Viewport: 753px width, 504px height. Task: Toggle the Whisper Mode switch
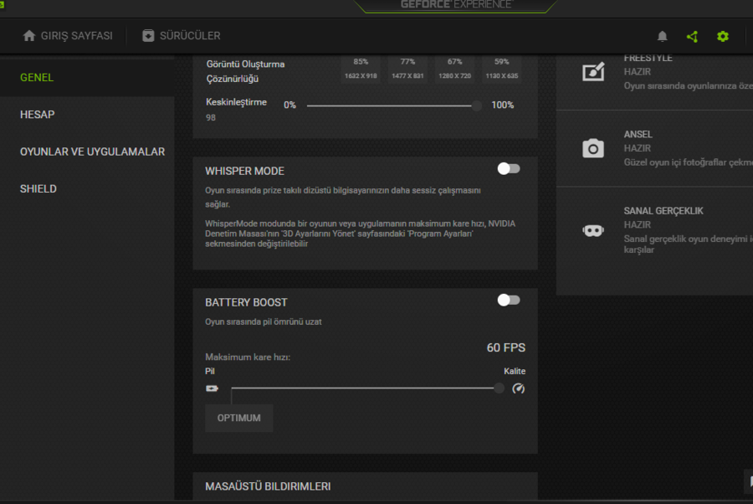509,168
